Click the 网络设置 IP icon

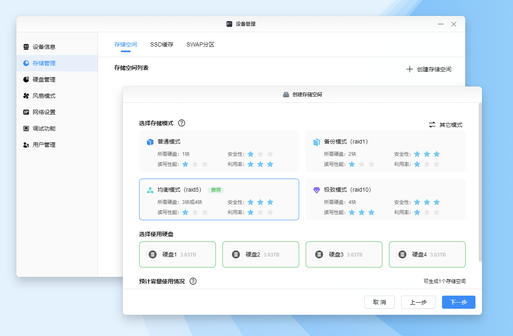[26, 112]
